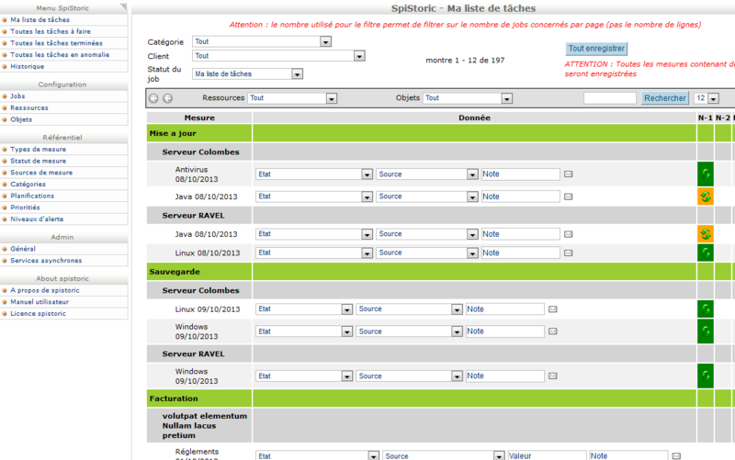Open Services asynchrones

46,261
